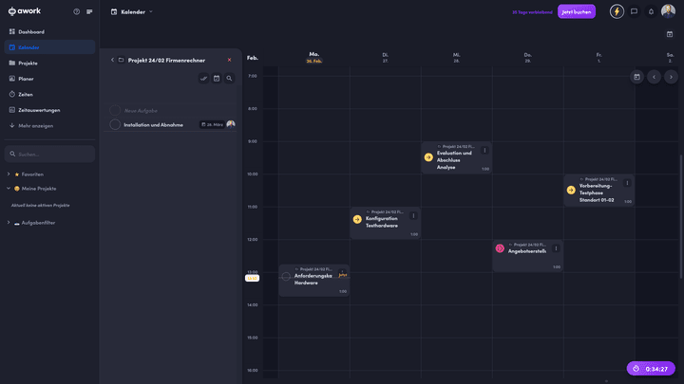Open menu of Vorbereitung-Testphase card
Image resolution: width=684 pixels, height=384 pixels.
coord(627,183)
